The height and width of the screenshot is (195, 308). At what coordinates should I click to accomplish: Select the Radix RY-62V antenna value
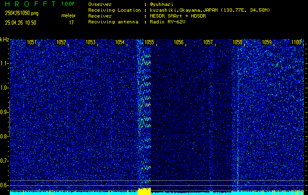(x=167, y=22)
